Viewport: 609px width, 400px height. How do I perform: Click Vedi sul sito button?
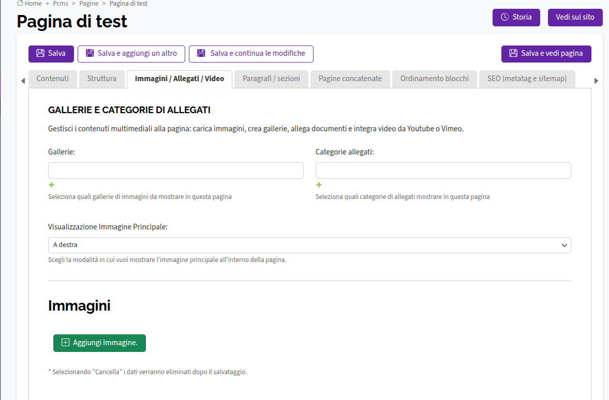575,18
